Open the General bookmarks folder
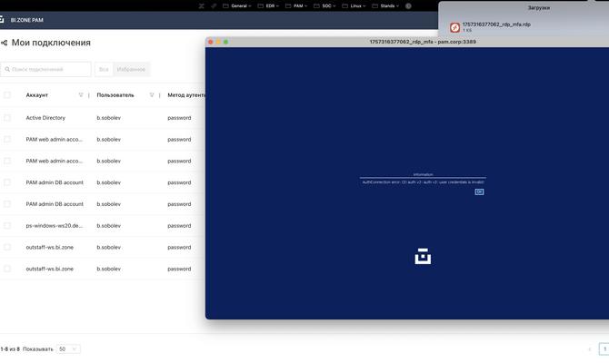The height and width of the screenshot is (363, 609). [237, 5]
